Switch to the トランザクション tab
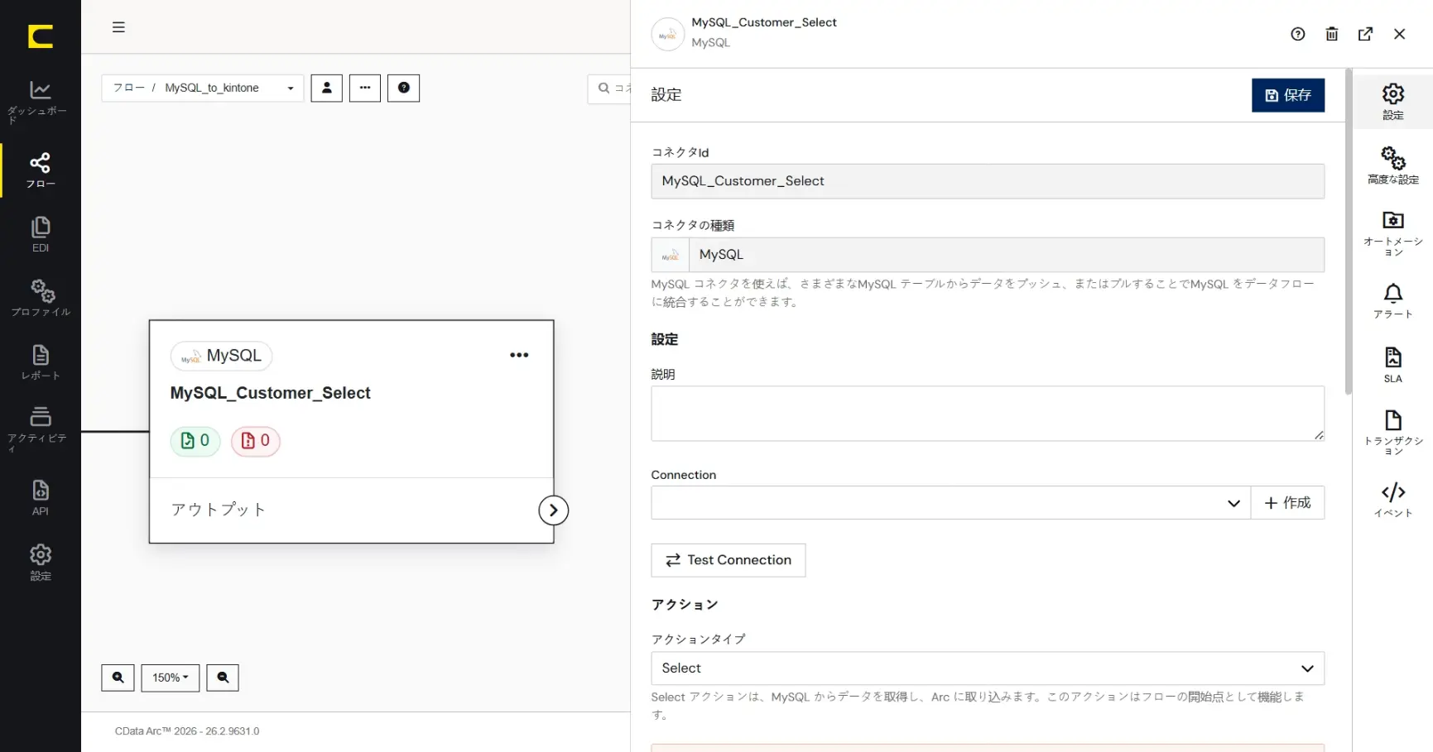 [1393, 432]
